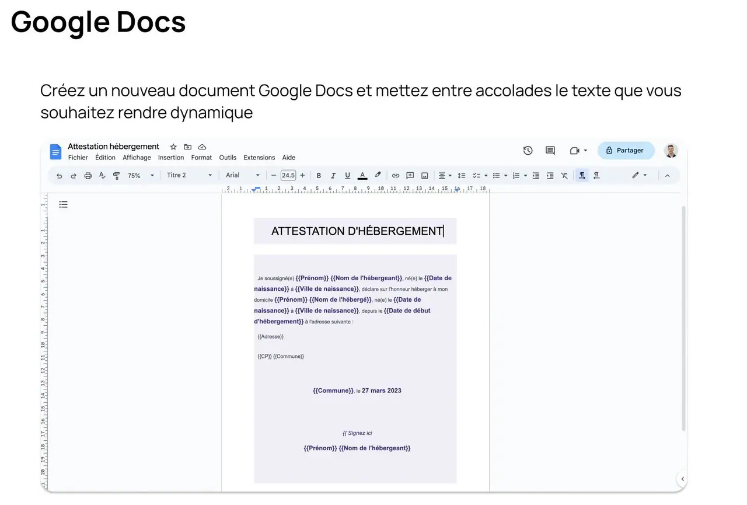Open the Fichier menu
Image resolution: width=747 pixels, height=505 pixels.
[x=78, y=158]
